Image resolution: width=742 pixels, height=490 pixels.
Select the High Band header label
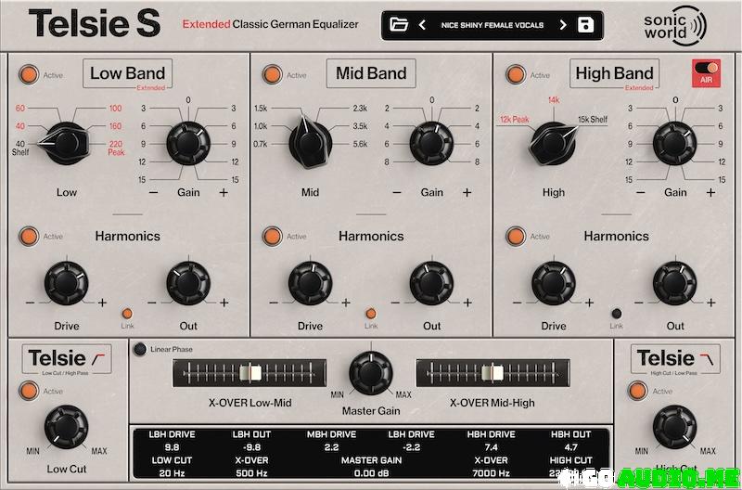(614, 73)
